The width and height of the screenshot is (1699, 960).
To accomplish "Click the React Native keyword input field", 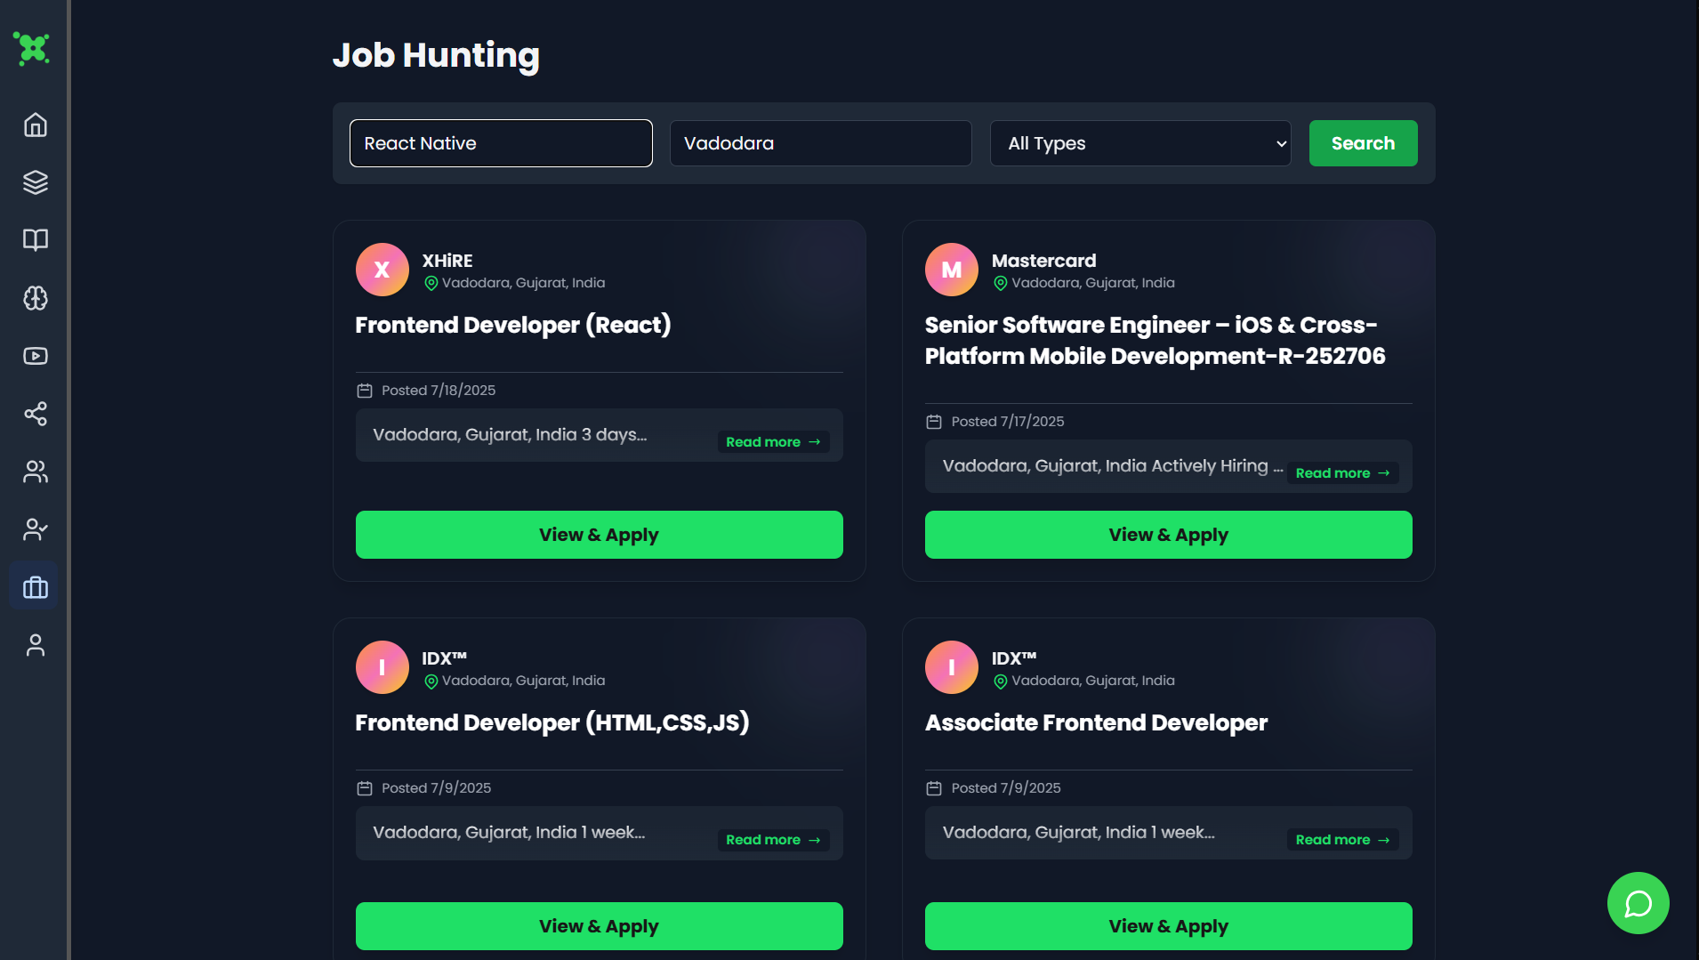I will (500, 143).
